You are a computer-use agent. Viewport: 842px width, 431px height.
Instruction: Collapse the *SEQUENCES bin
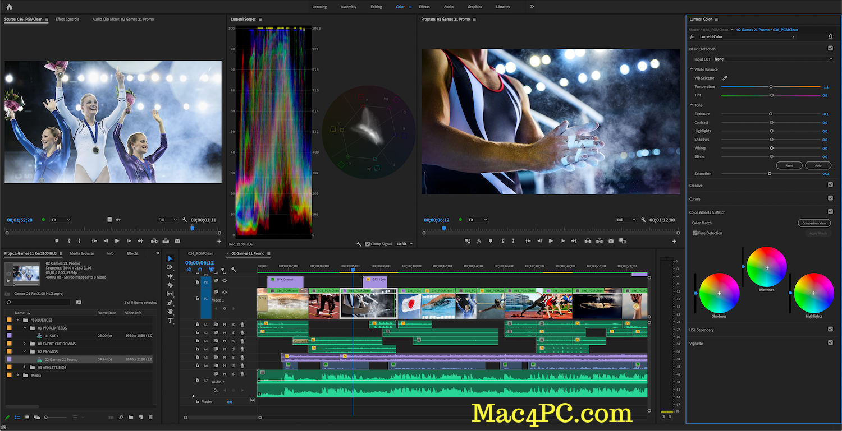[17, 320]
